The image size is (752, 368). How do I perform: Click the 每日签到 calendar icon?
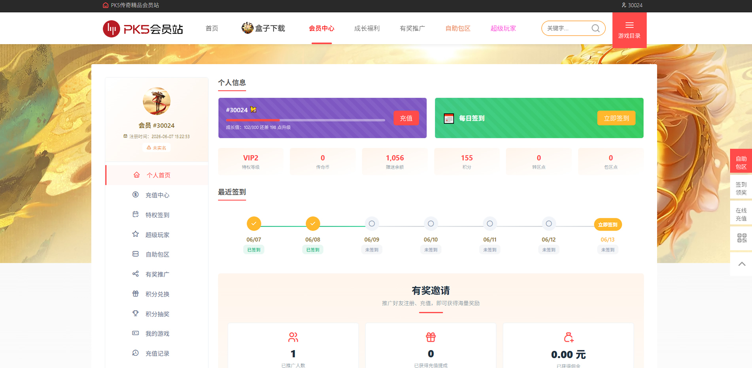[449, 118]
